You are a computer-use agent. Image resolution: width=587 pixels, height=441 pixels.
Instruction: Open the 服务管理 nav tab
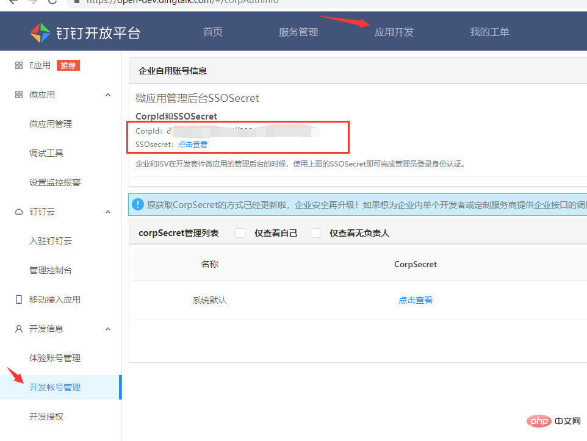click(299, 32)
